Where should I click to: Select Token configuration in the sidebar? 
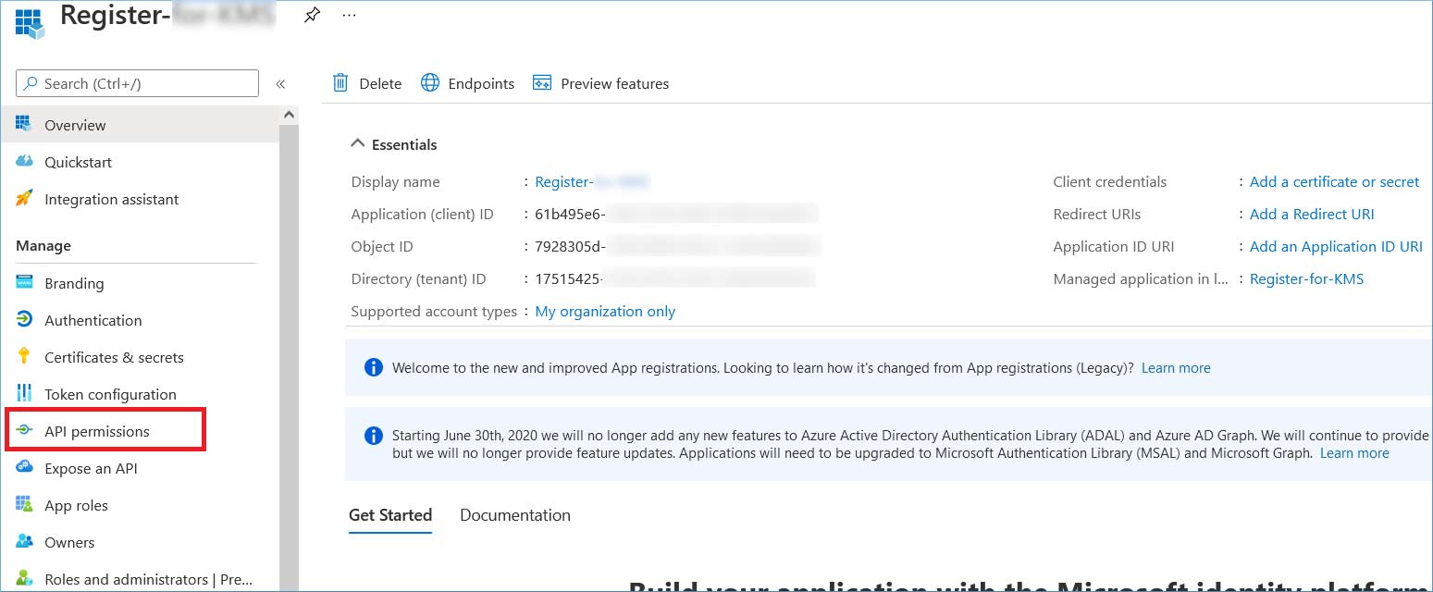(110, 394)
